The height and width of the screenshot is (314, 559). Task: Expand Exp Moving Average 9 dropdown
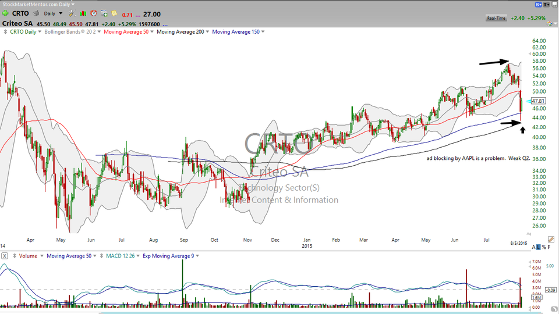click(x=197, y=256)
